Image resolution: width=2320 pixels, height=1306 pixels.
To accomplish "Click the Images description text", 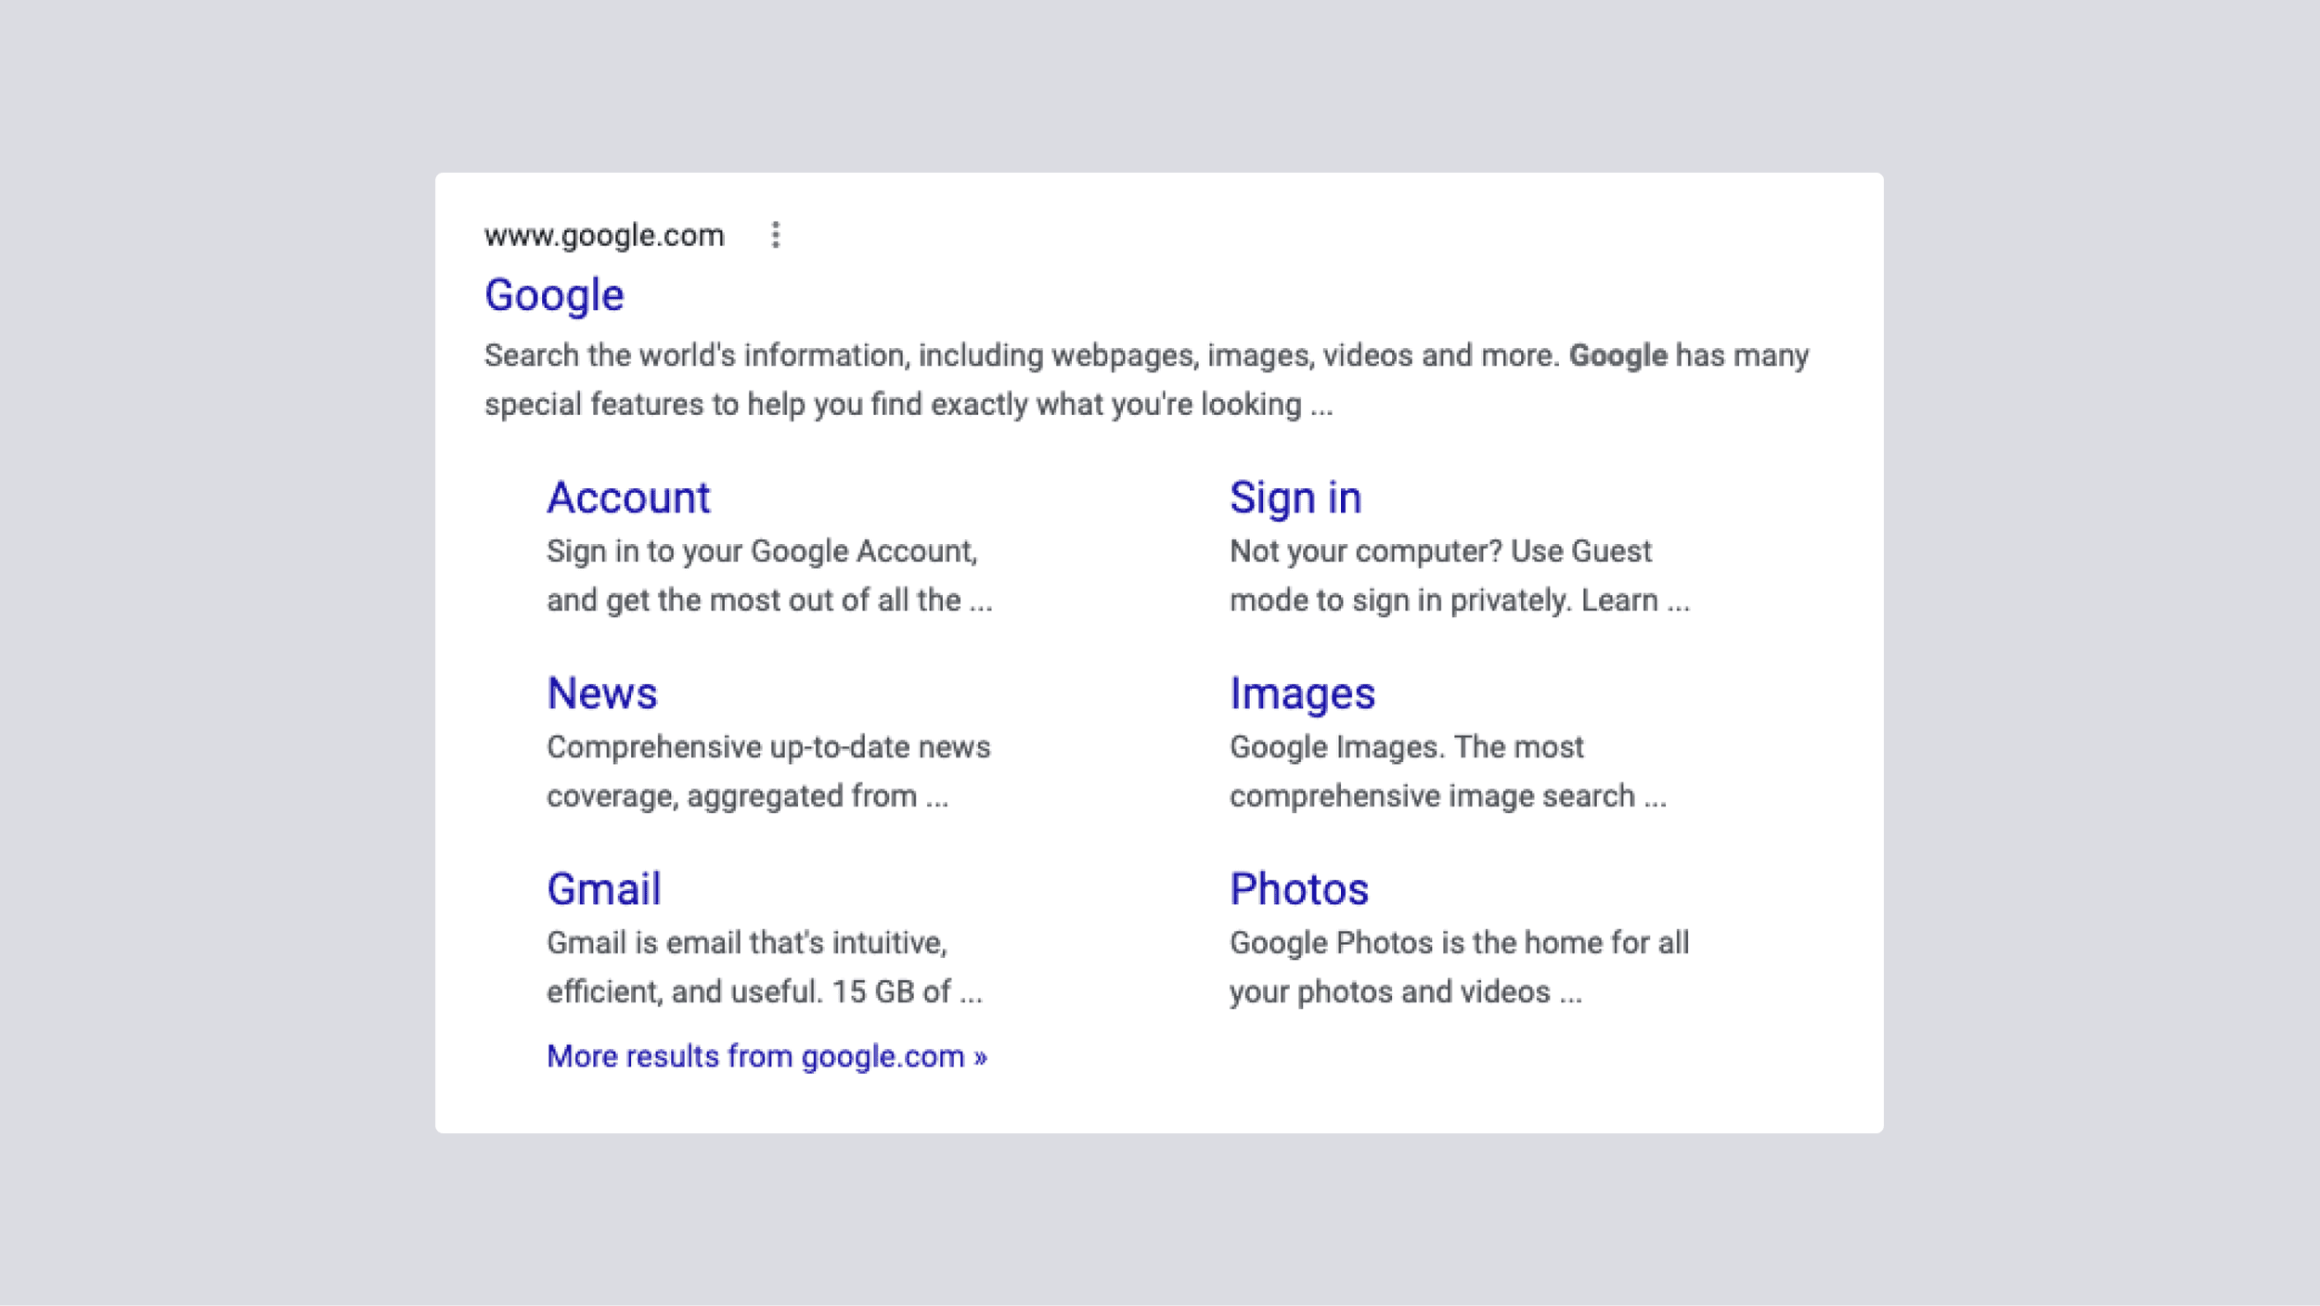I will pyautogui.click(x=1406, y=747).
